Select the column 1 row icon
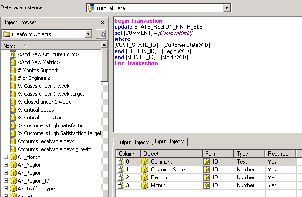Viewport: 302px width, 197px height. pos(120,170)
